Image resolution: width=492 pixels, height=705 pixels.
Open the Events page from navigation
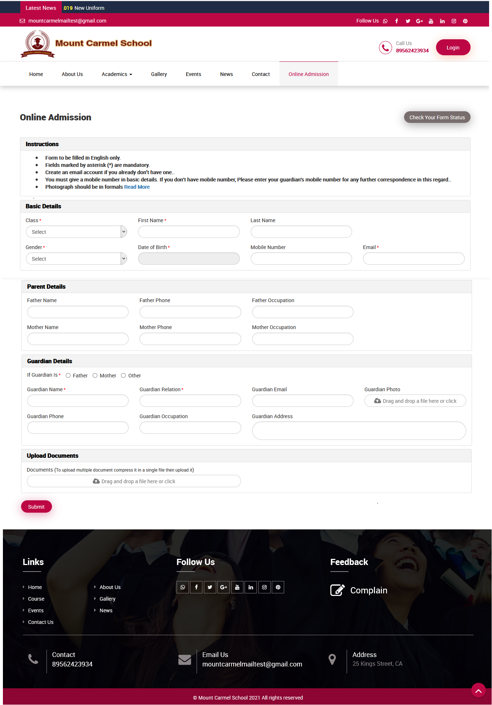click(x=193, y=74)
